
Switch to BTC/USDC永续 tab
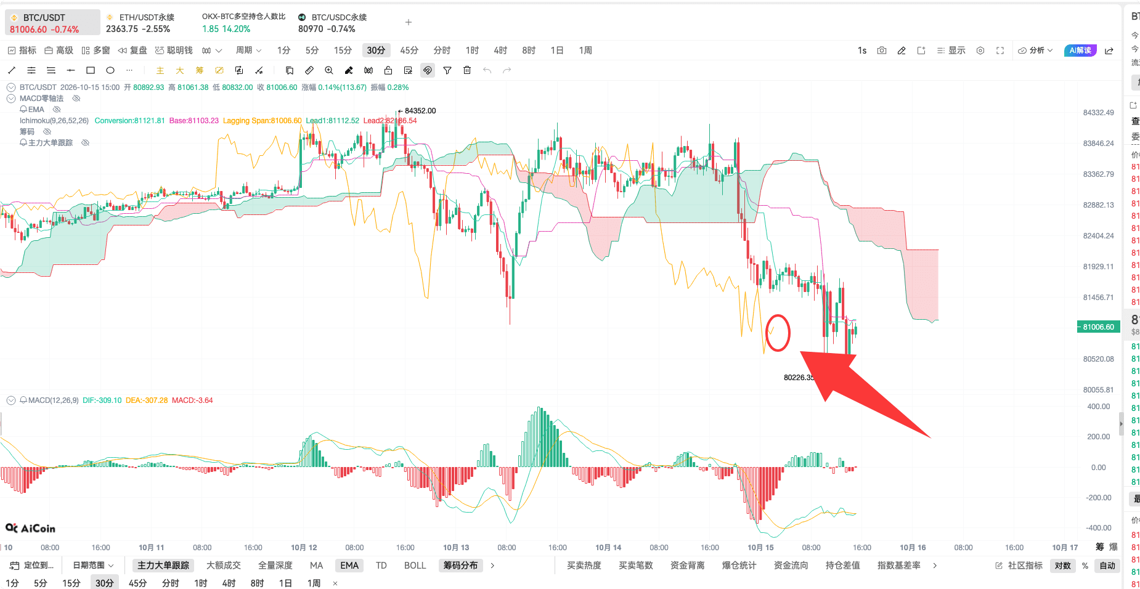click(333, 23)
